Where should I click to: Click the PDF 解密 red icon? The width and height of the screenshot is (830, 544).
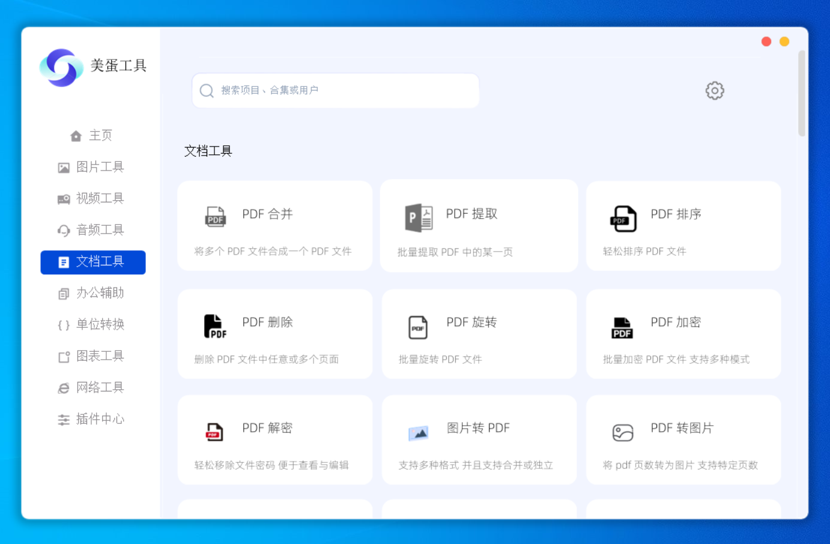pyautogui.click(x=214, y=432)
